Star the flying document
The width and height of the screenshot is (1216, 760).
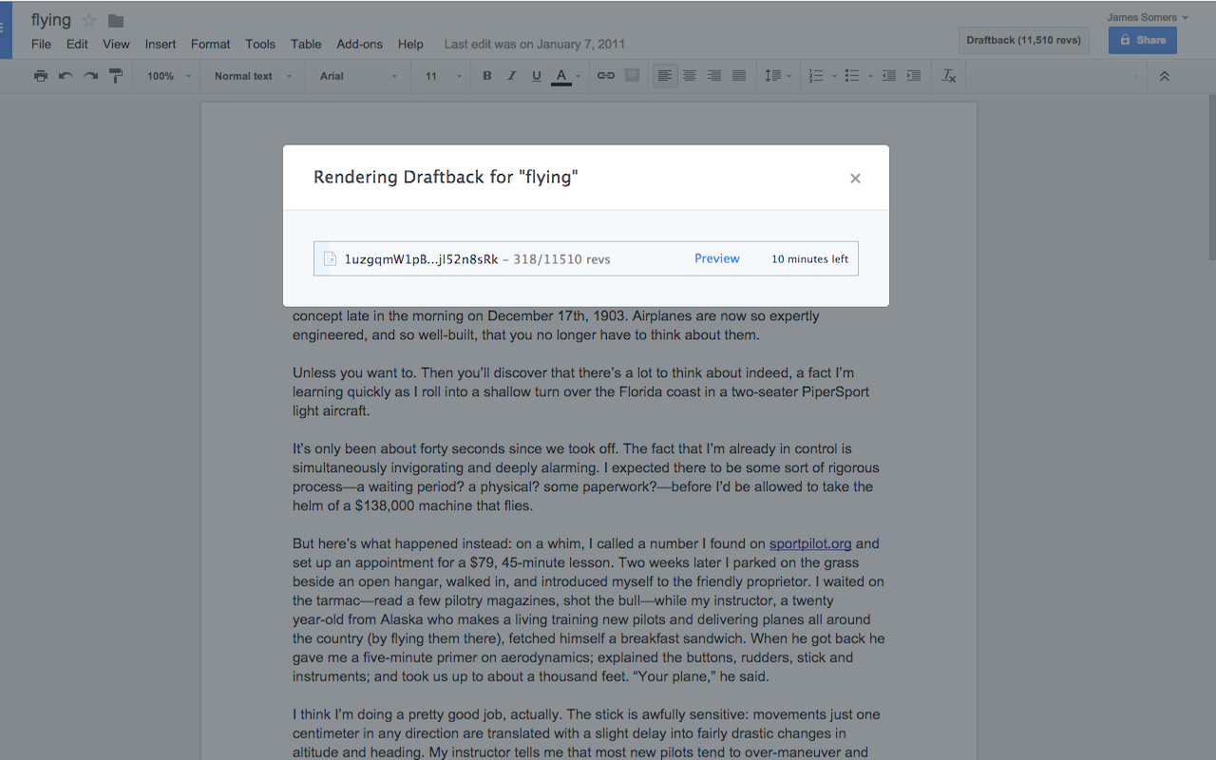point(89,21)
